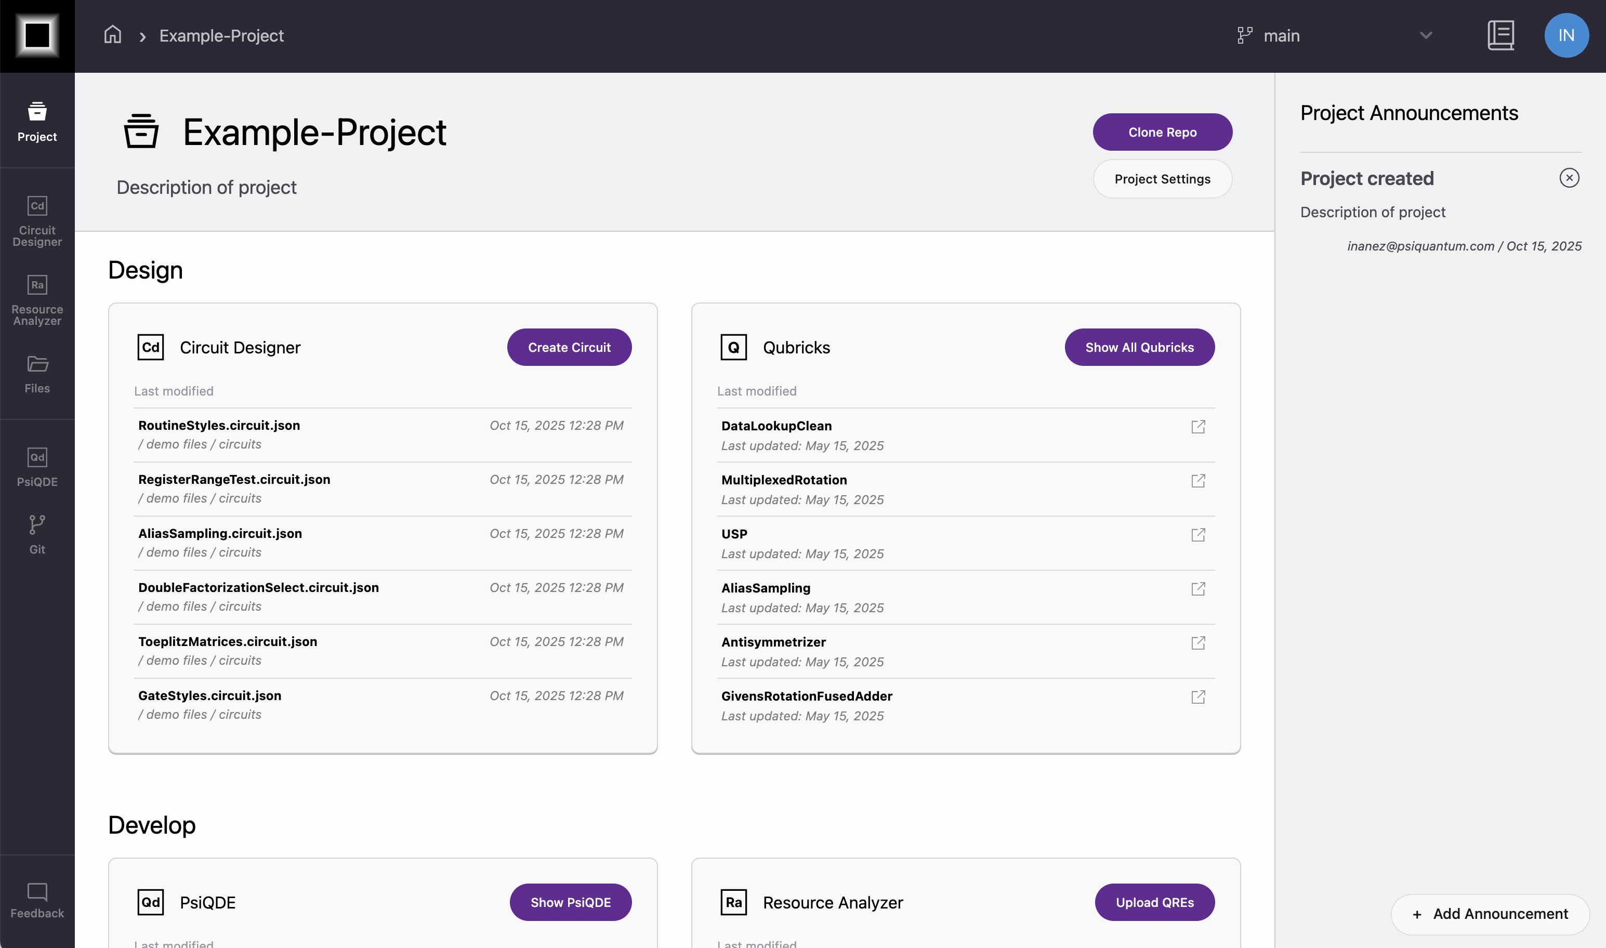1606x948 pixels.
Task: Click the Cd icon in Circuit Designer card
Action: coord(151,347)
